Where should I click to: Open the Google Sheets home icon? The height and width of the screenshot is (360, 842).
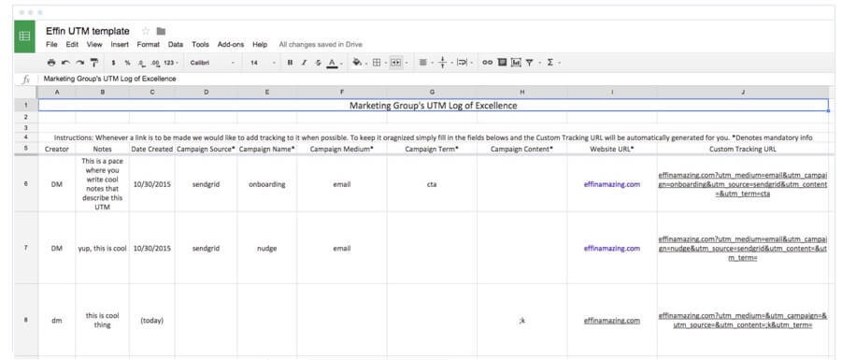pyautogui.click(x=24, y=36)
